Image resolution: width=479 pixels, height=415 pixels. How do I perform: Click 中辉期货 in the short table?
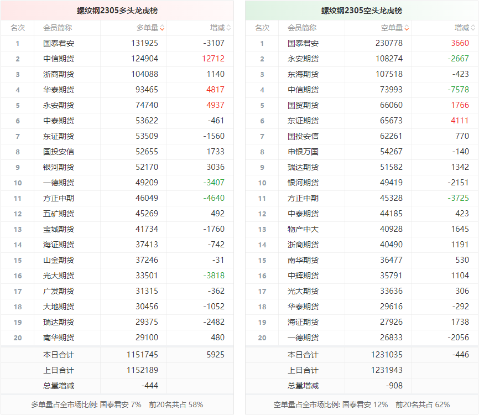click(x=303, y=276)
